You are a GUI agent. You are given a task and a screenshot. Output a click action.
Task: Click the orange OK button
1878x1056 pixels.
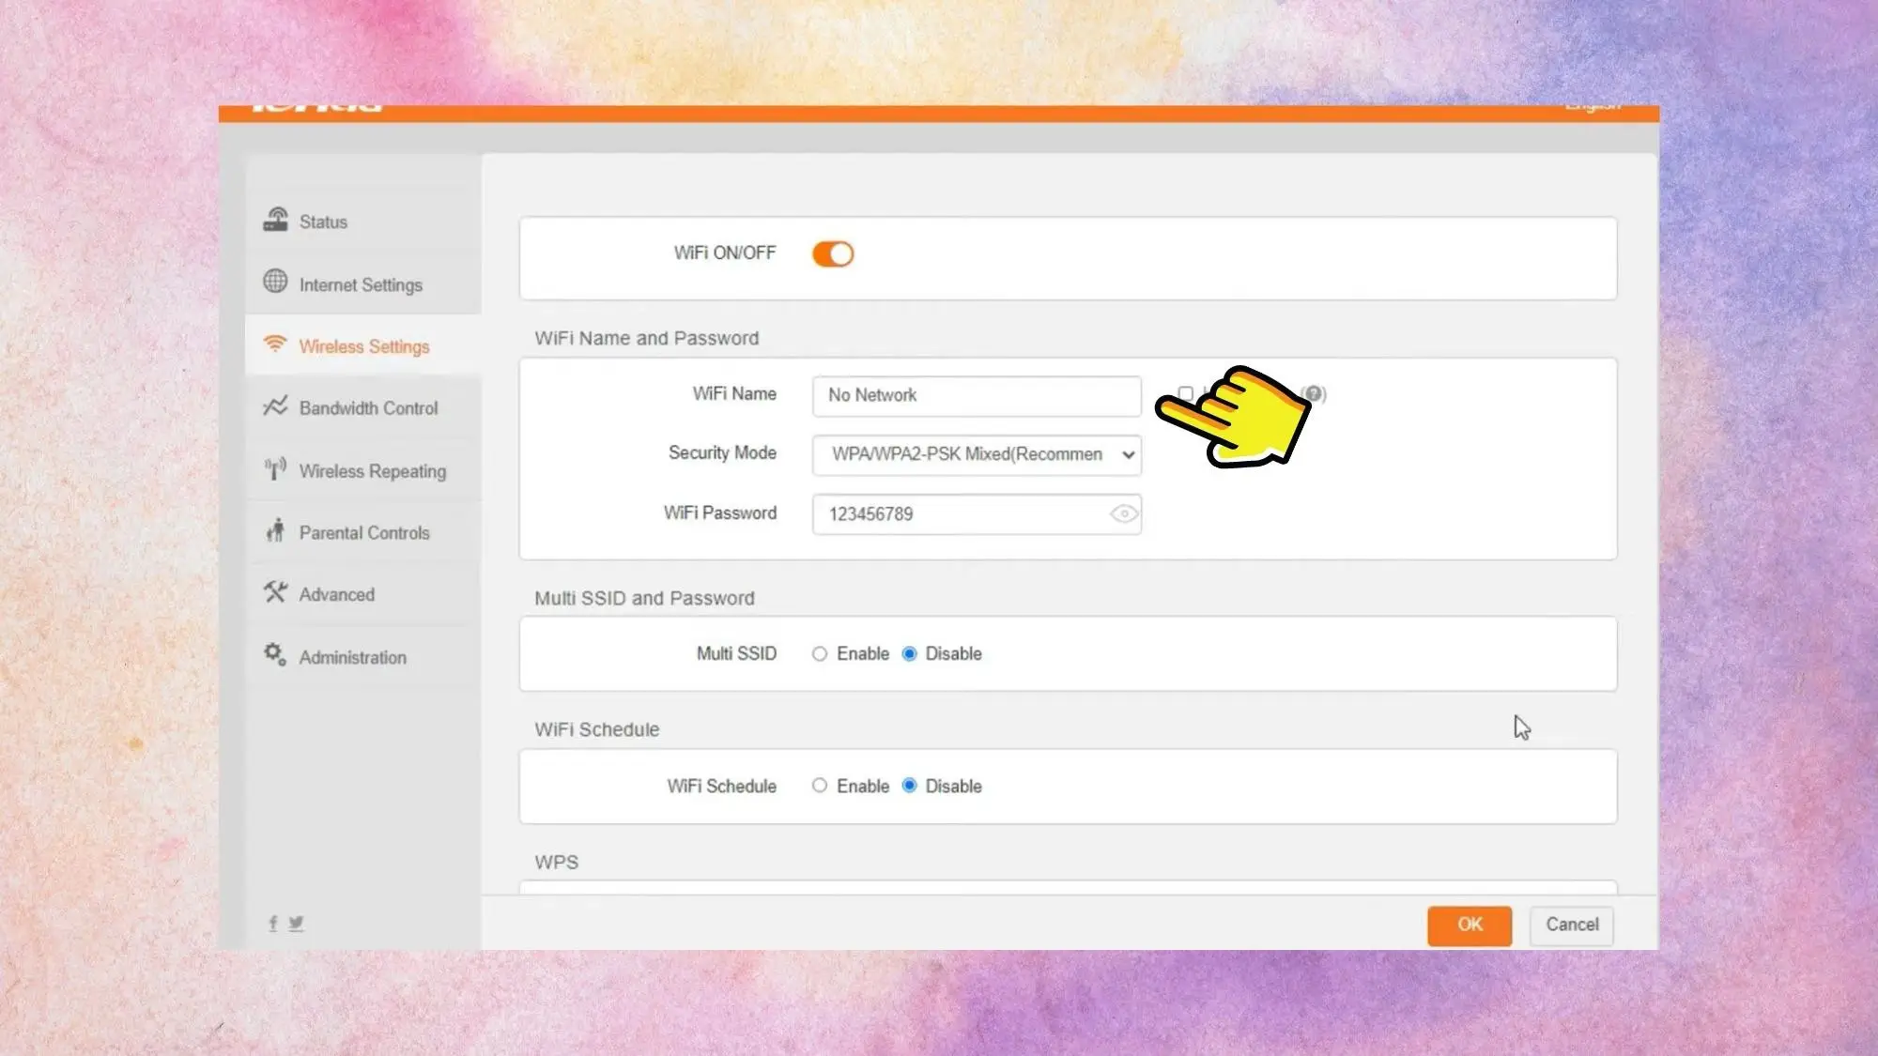[1470, 926]
